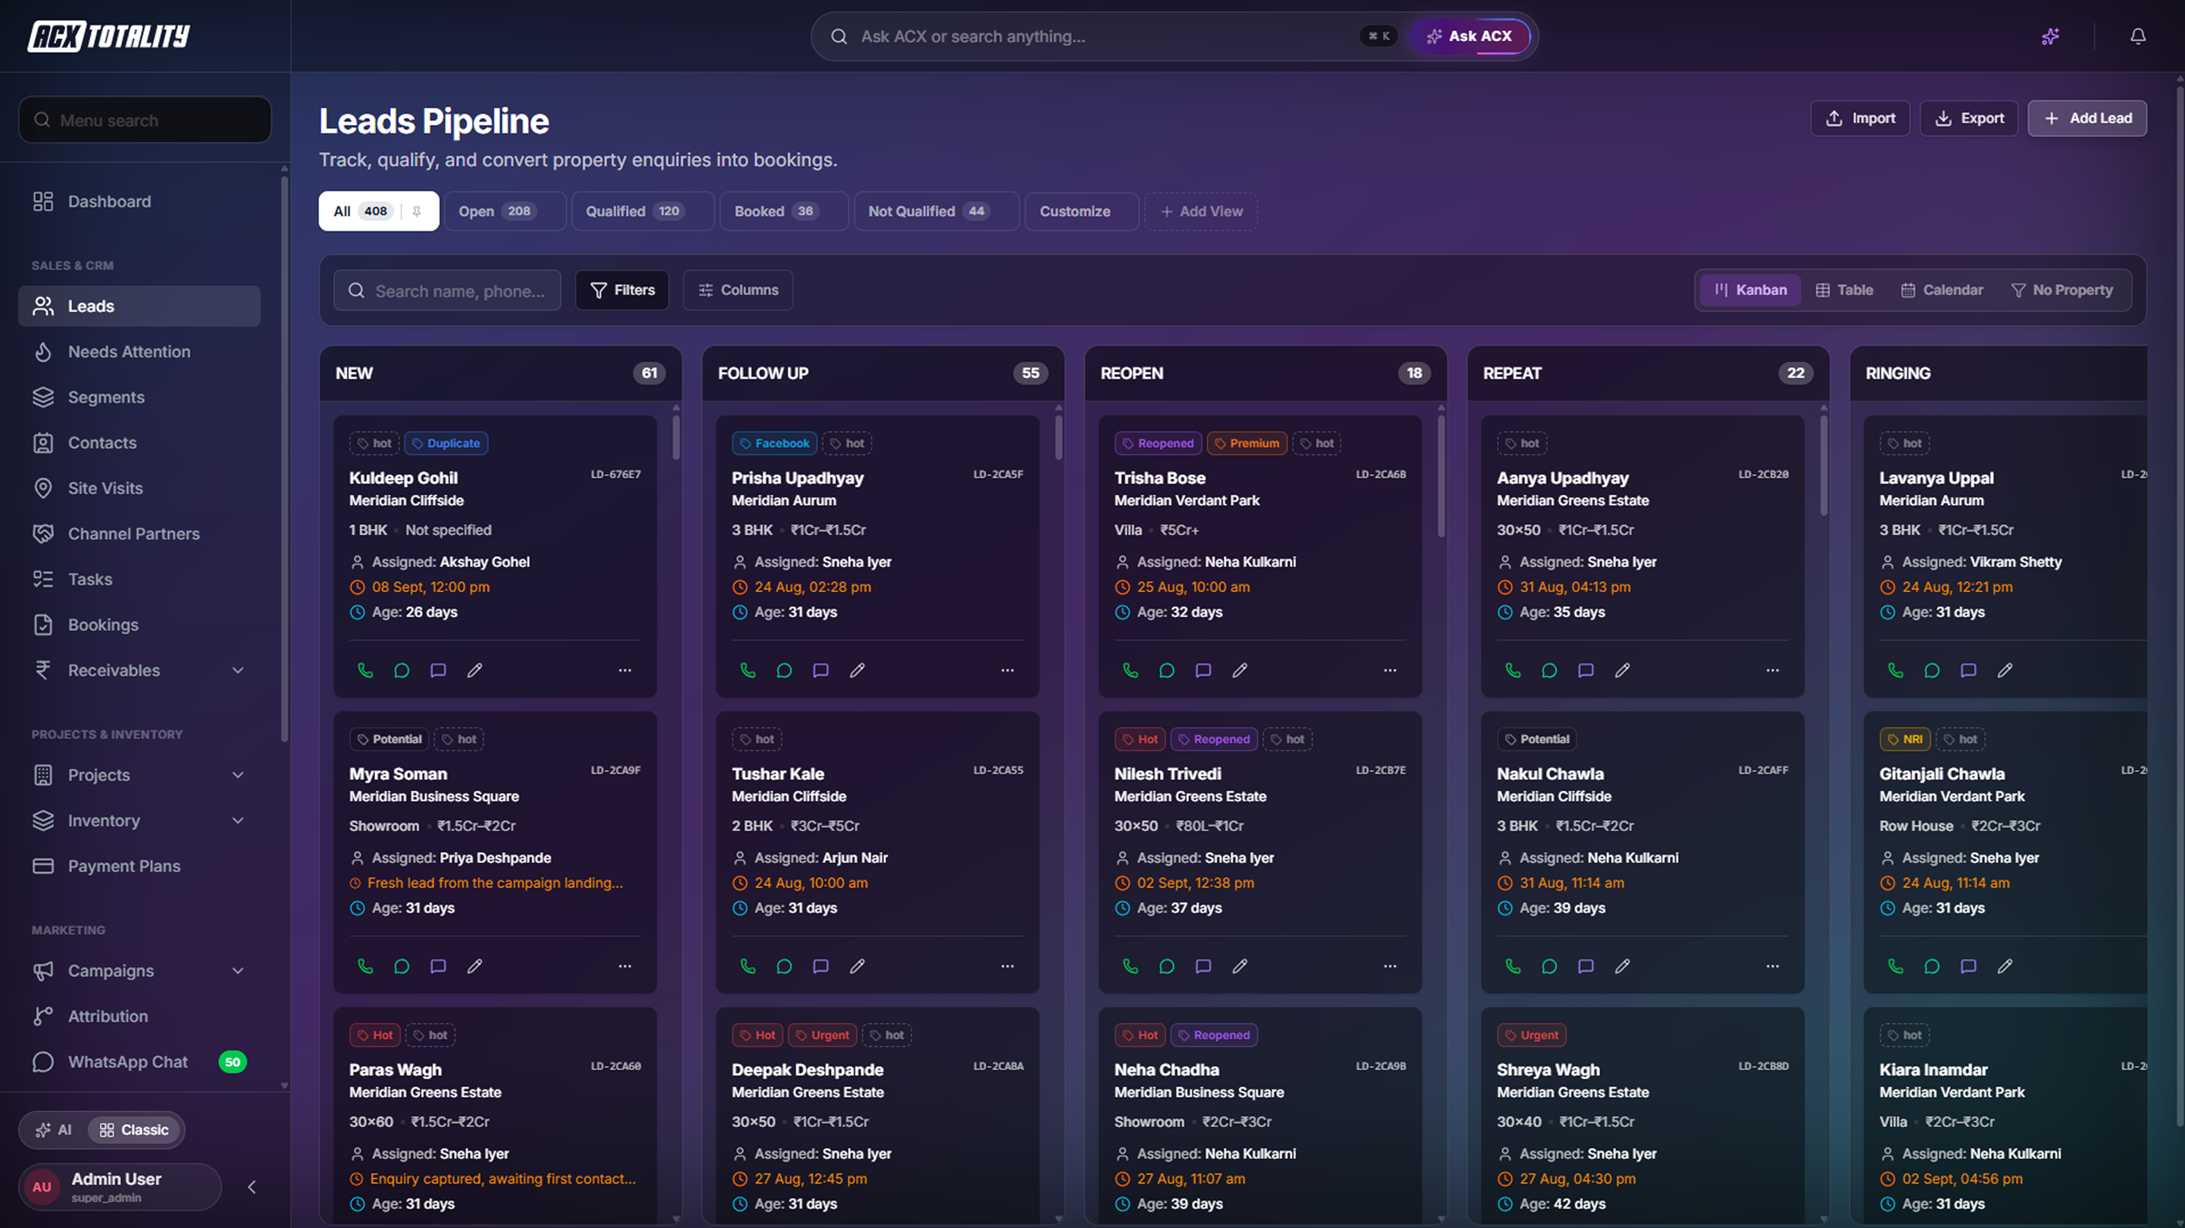2185x1228 pixels.
Task: Open the Filters panel
Action: 622,290
